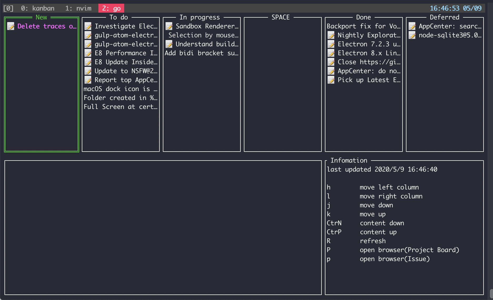Viewport: 493px width, 300px height.
Task: Click the 'last updated 2020/5/9 16:46:40' line
Action: 382,169
